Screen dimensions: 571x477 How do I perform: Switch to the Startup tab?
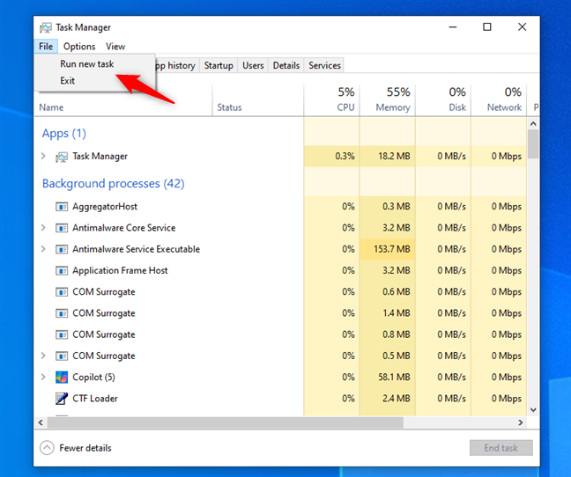[219, 65]
